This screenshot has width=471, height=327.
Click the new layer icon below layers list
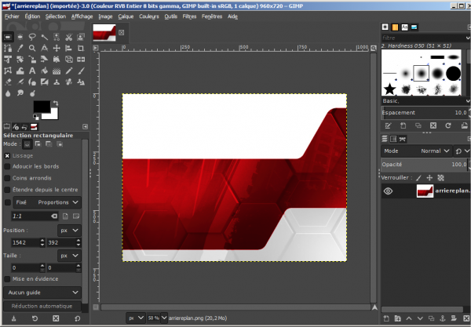click(x=386, y=318)
